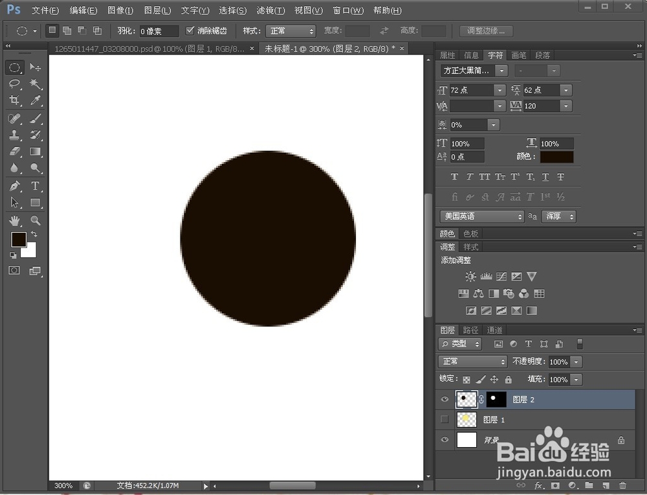Select the Rectangle shape tool
Image resolution: width=647 pixels, height=495 pixels.
36,202
